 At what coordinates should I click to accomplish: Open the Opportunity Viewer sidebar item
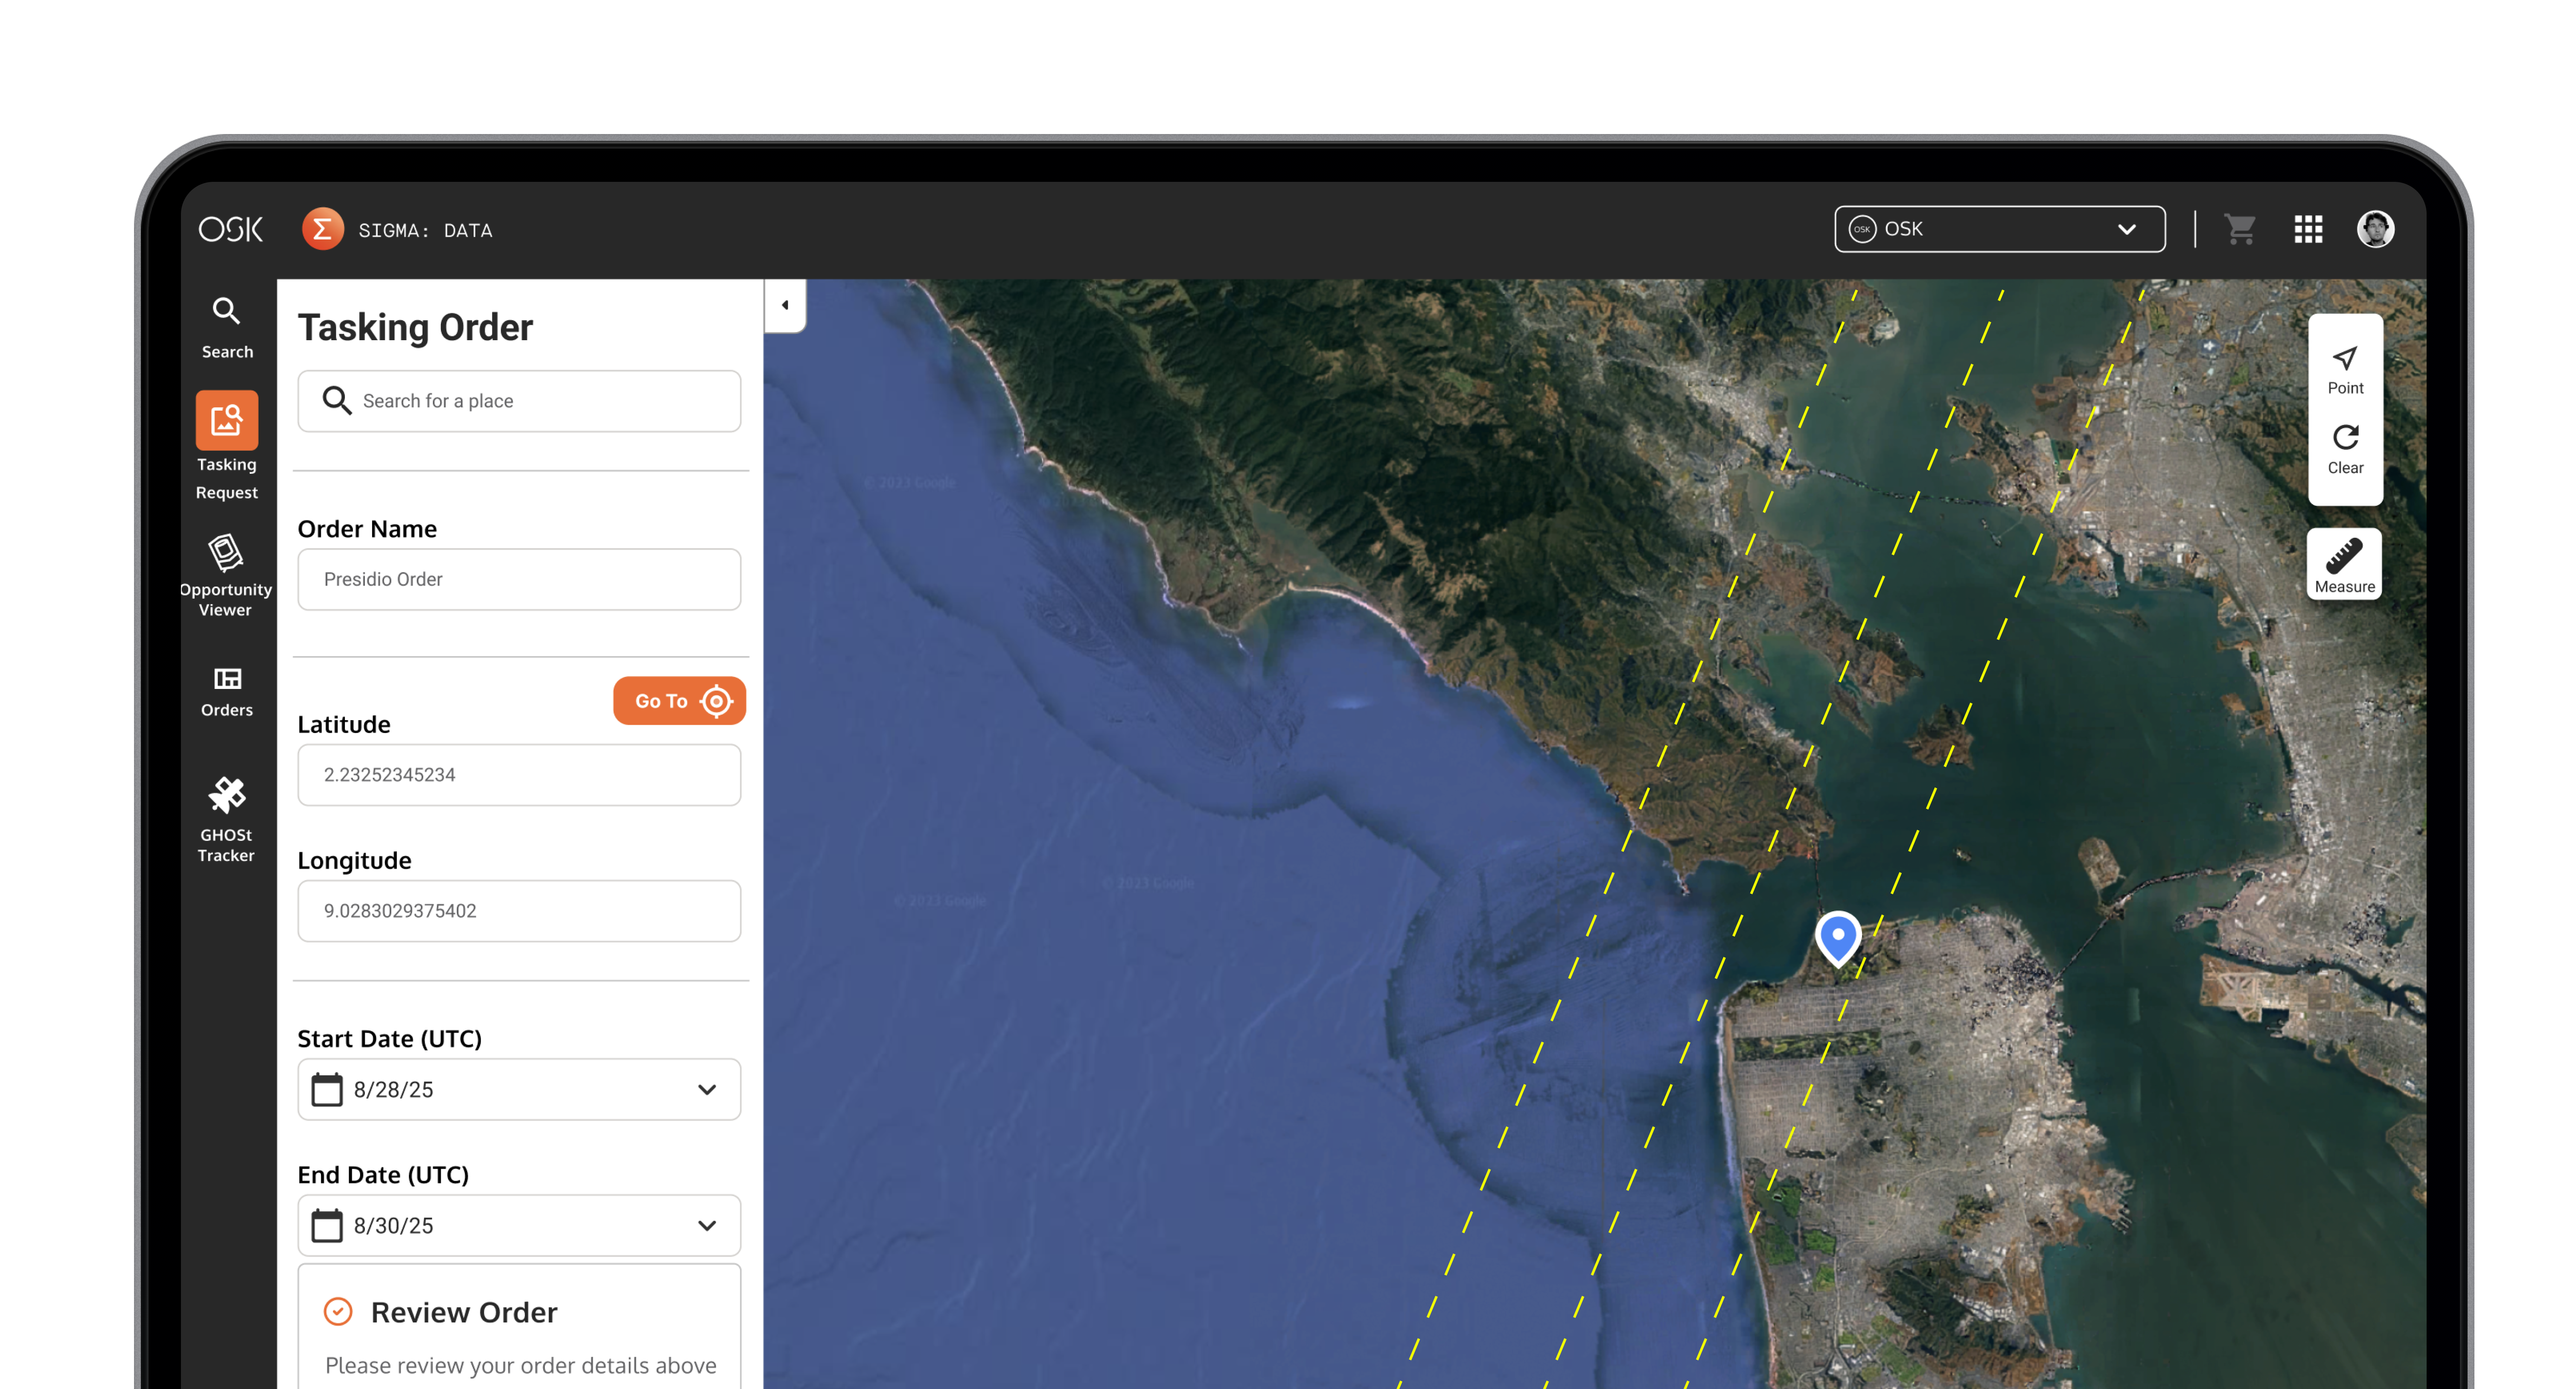(x=226, y=575)
